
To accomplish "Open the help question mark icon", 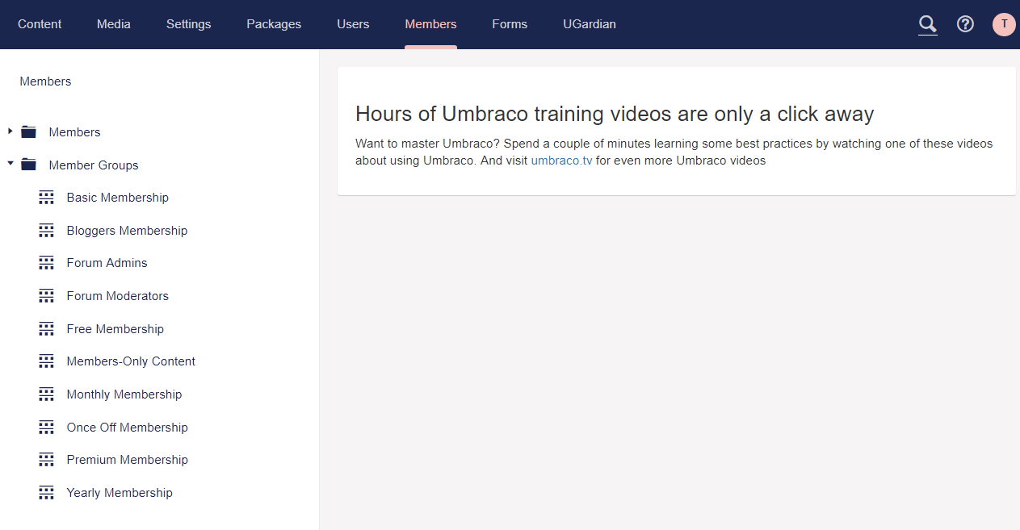I will click(x=965, y=24).
